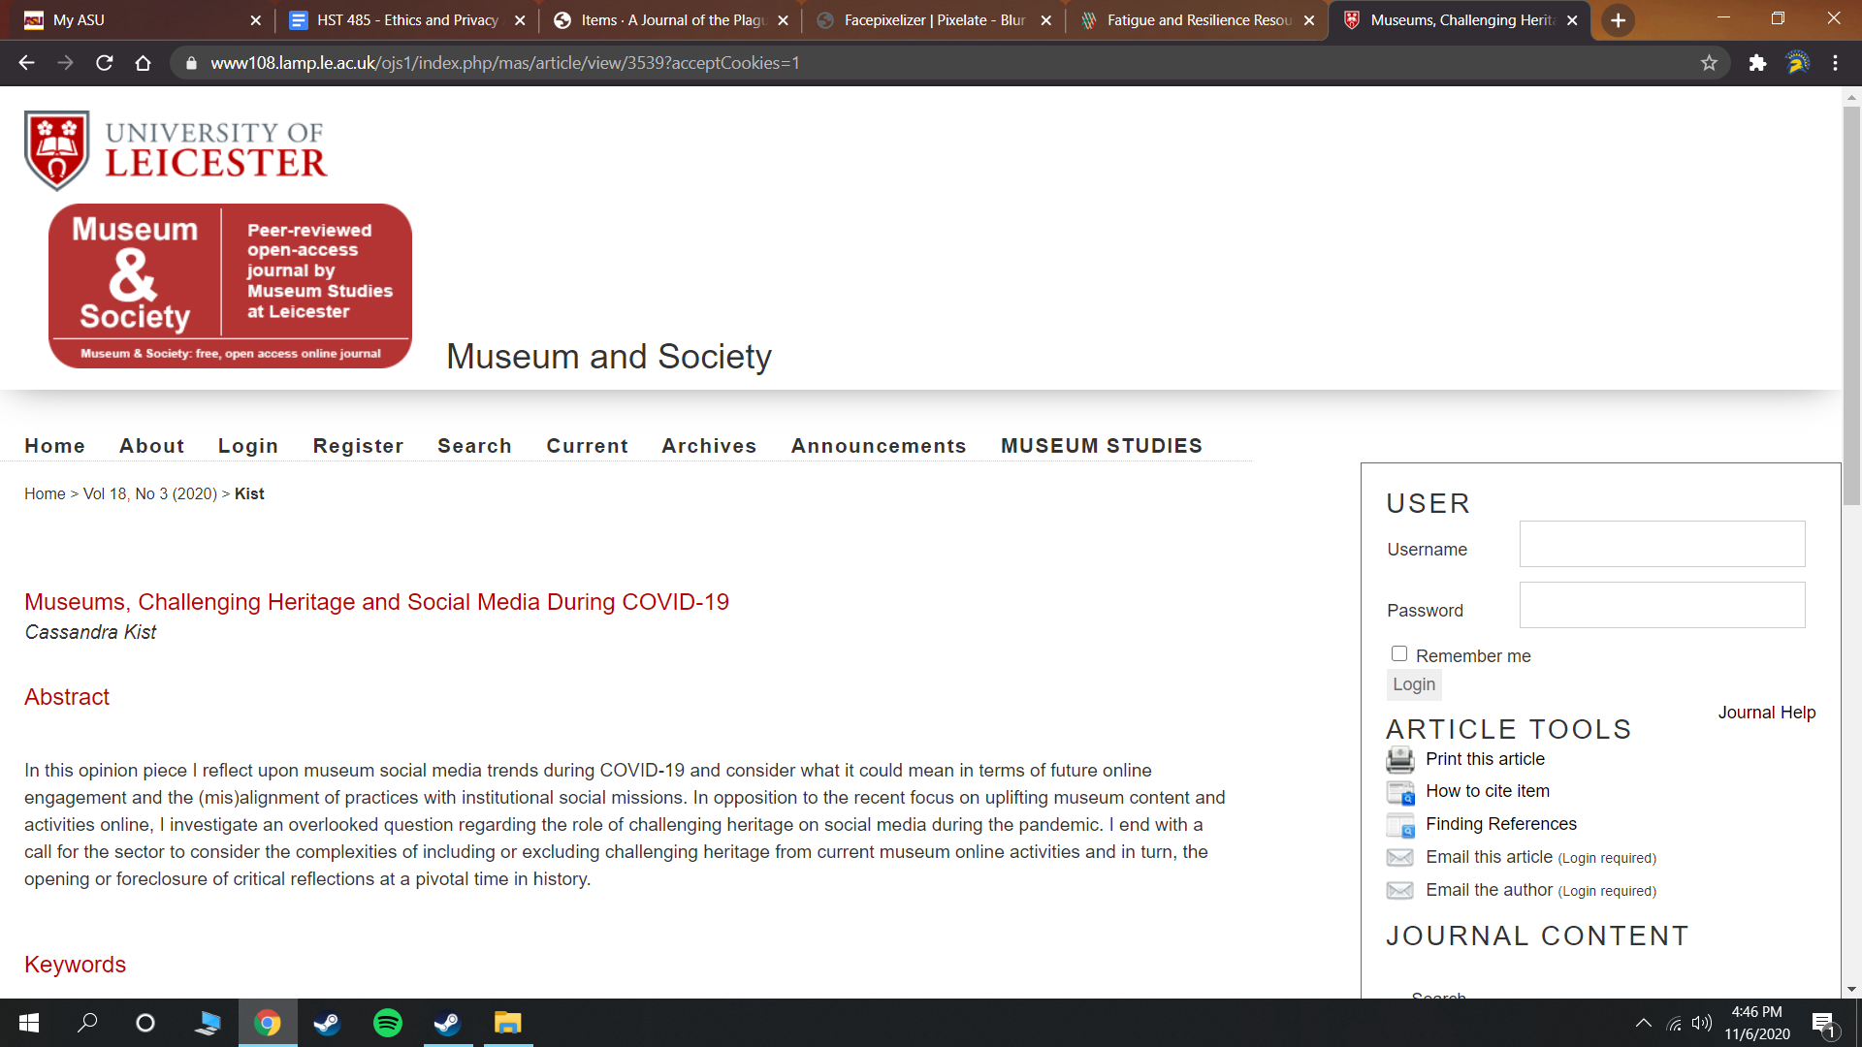Reload the page with the refresh icon

[x=105, y=63]
